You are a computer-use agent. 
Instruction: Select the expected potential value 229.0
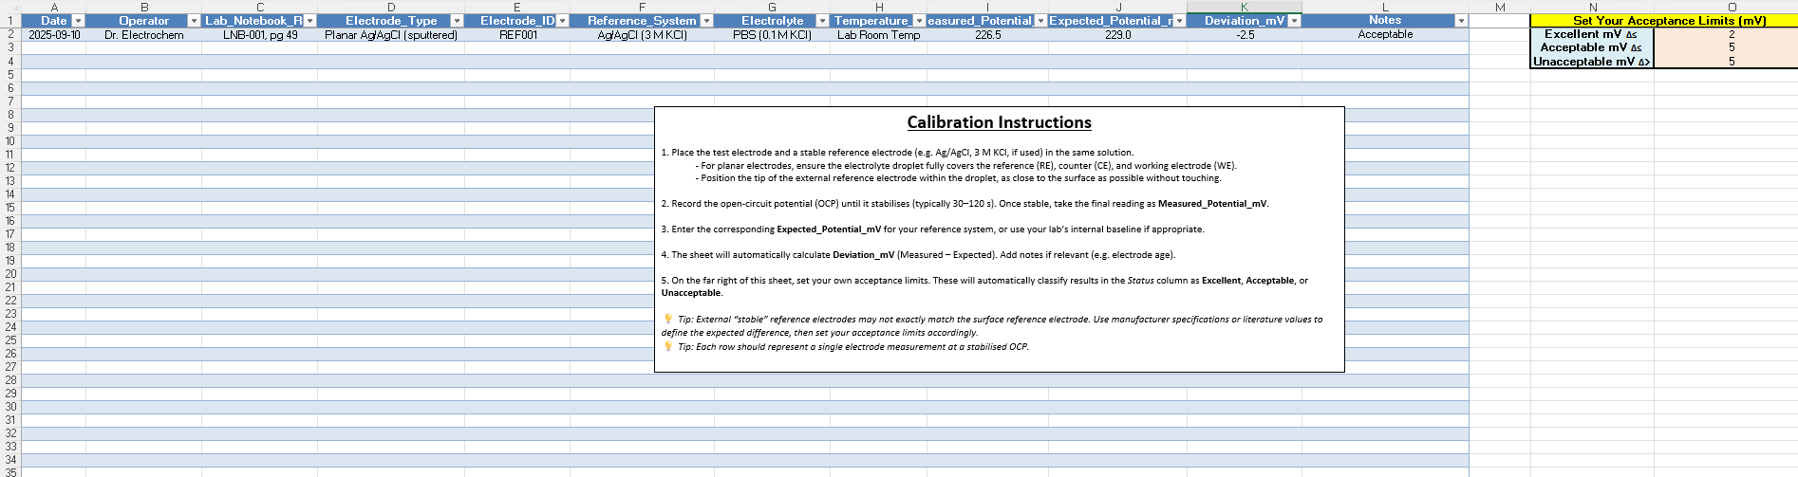click(x=1117, y=34)
